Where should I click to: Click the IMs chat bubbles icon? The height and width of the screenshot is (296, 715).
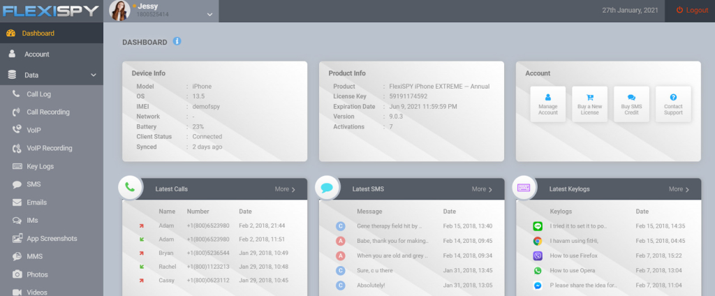17,221
